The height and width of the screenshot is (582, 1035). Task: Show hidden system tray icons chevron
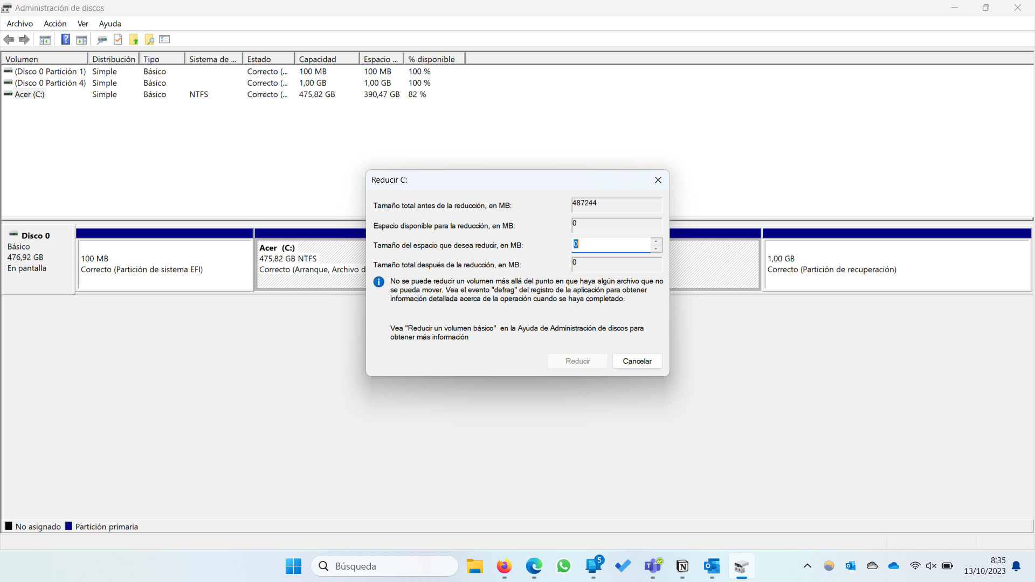(x=807, y=566)
